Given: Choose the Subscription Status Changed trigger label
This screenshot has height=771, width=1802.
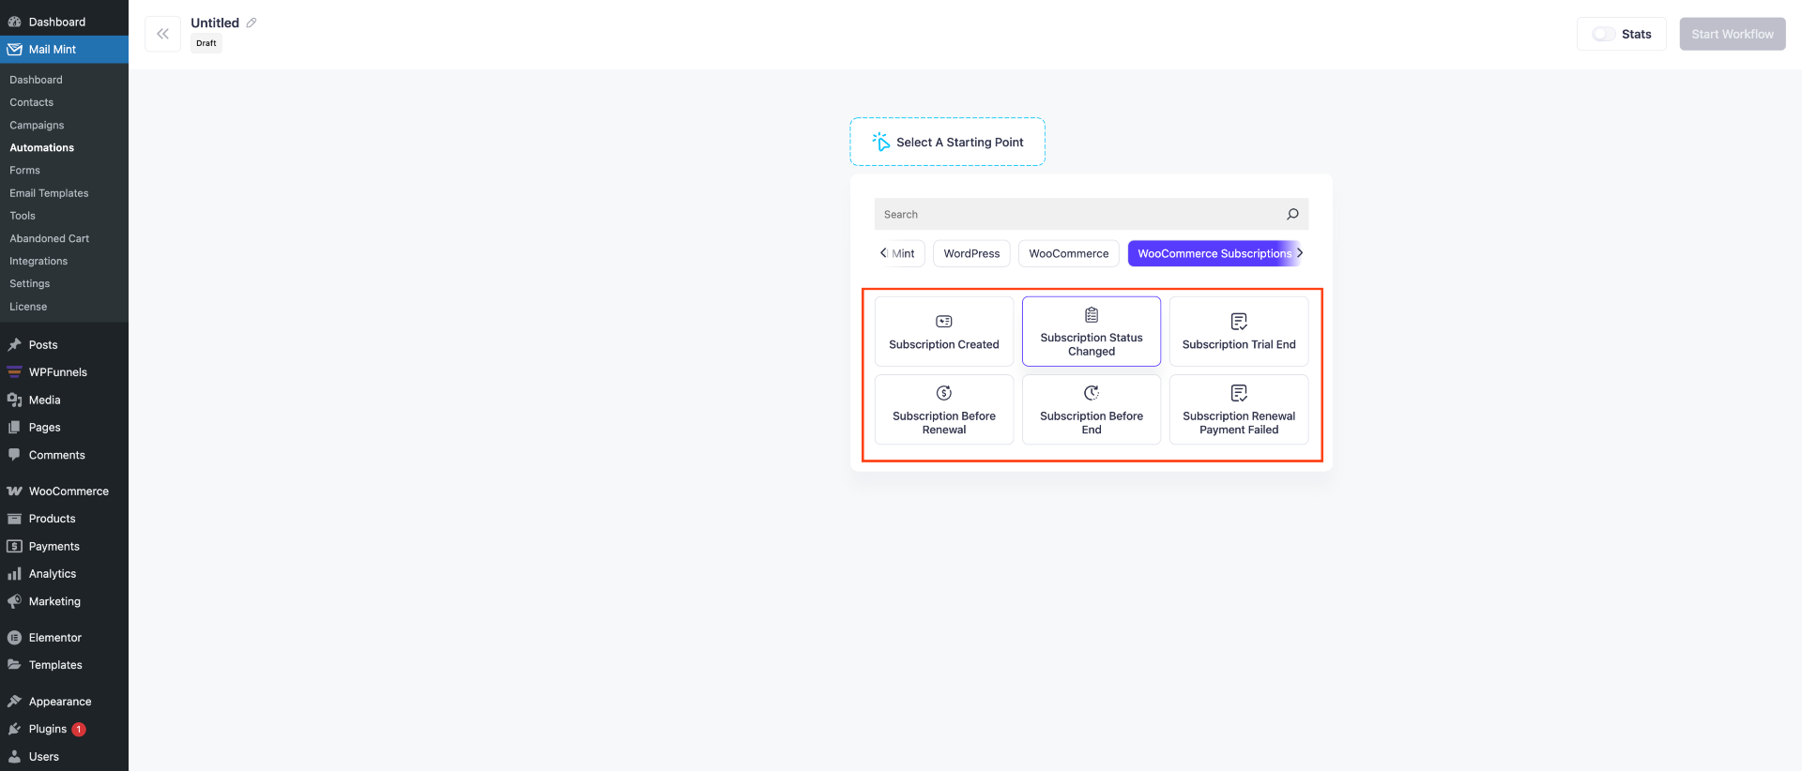Looking at the screenshot, I should (x=1092, y=344).
